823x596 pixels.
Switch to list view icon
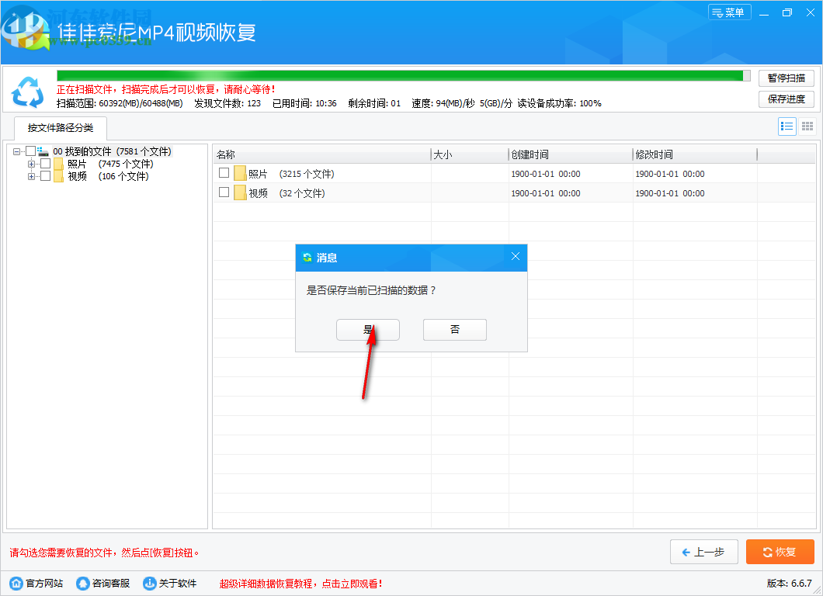point(787,126)
